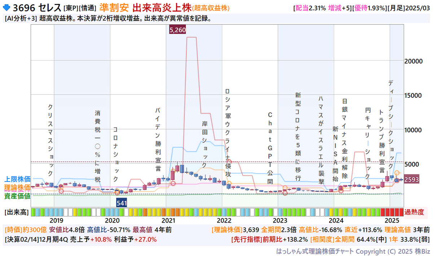433x256 pixels.
Task: Click the [出来高] volume label
Action: pos(16,212)
